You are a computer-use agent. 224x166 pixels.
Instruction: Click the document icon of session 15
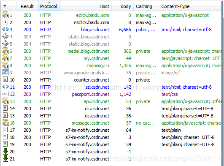click(x=5, y=115)
